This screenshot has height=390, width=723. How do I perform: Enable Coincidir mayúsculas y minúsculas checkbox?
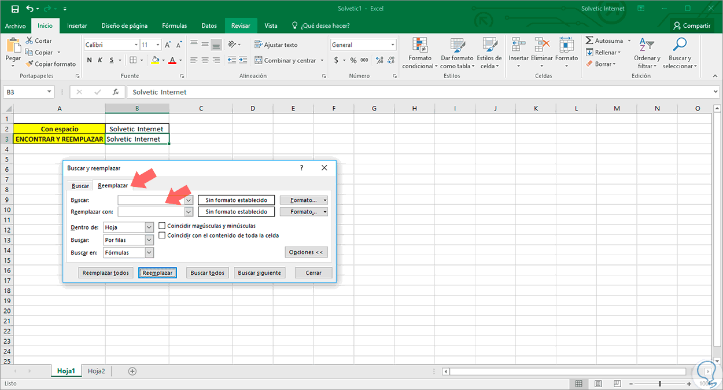163,226
